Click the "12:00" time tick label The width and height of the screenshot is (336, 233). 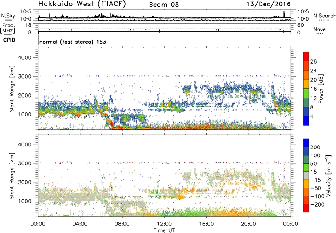(164, 224)
